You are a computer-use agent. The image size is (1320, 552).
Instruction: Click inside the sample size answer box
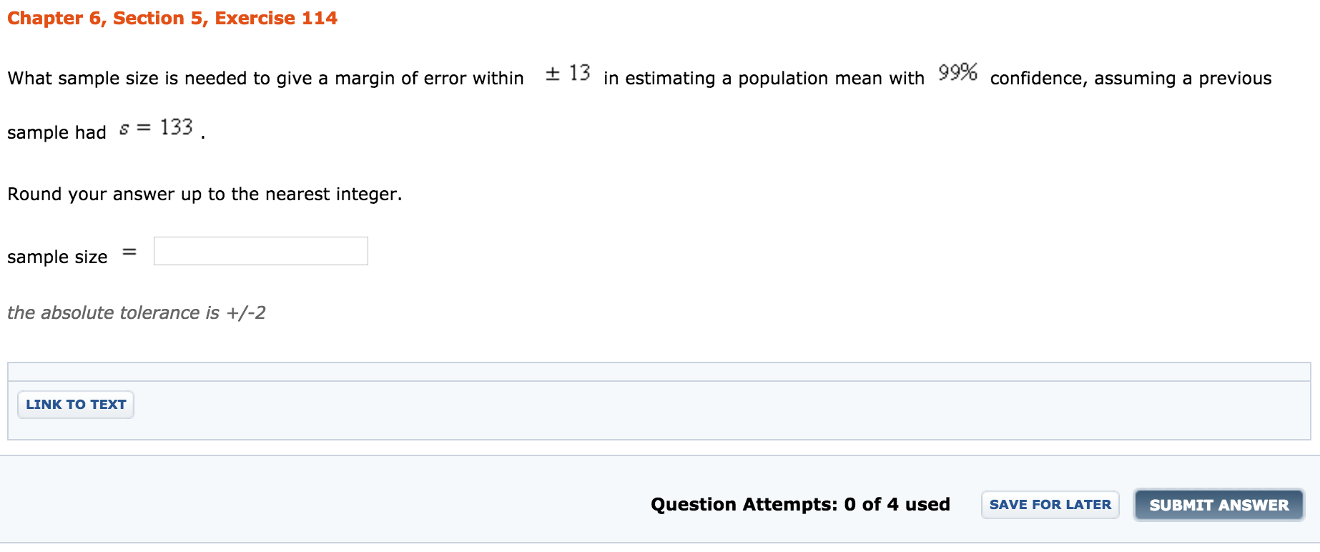[260, 251]
